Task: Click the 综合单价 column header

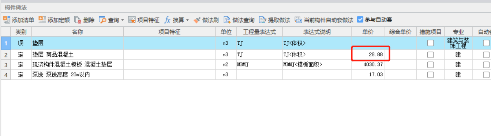Action: (400, 32)
